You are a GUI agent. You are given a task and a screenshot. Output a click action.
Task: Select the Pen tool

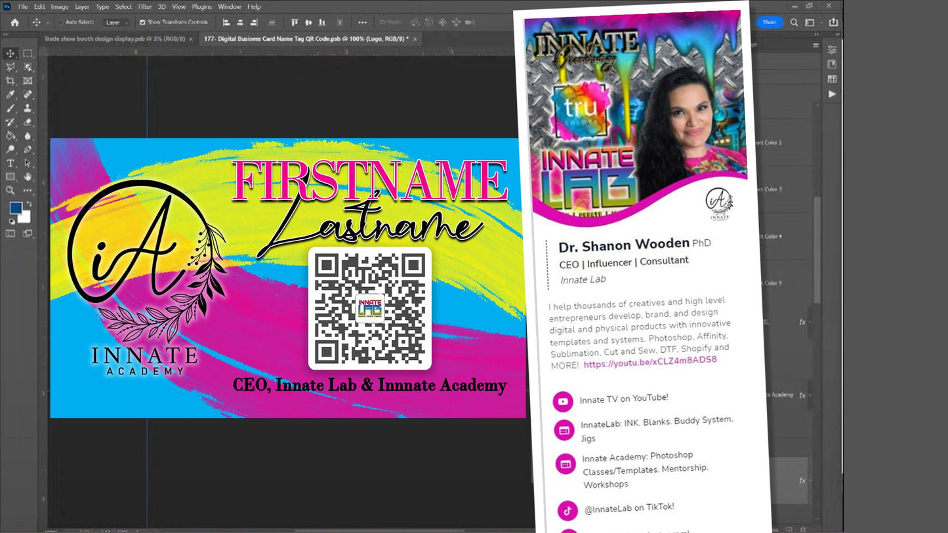point(28,149)
